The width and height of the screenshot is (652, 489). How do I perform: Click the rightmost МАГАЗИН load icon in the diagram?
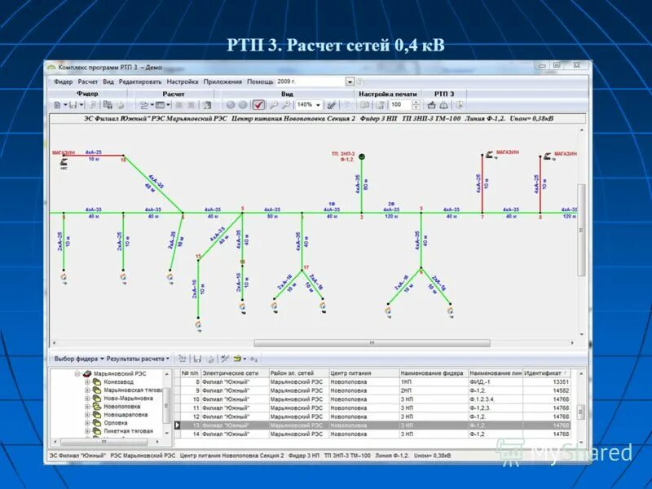(x=548, y=156)
